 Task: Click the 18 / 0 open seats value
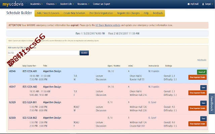pos(111,71)
